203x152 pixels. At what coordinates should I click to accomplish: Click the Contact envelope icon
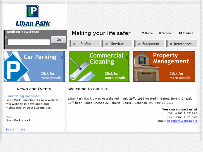pos(180,33)
